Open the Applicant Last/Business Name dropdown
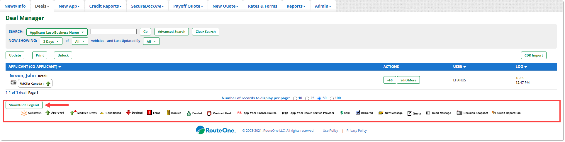 click(57, 32)
